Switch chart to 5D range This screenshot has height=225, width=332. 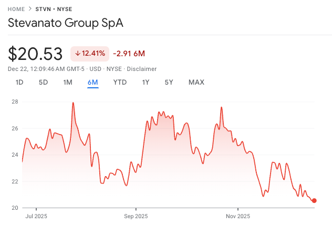click(x=43, y=82)
